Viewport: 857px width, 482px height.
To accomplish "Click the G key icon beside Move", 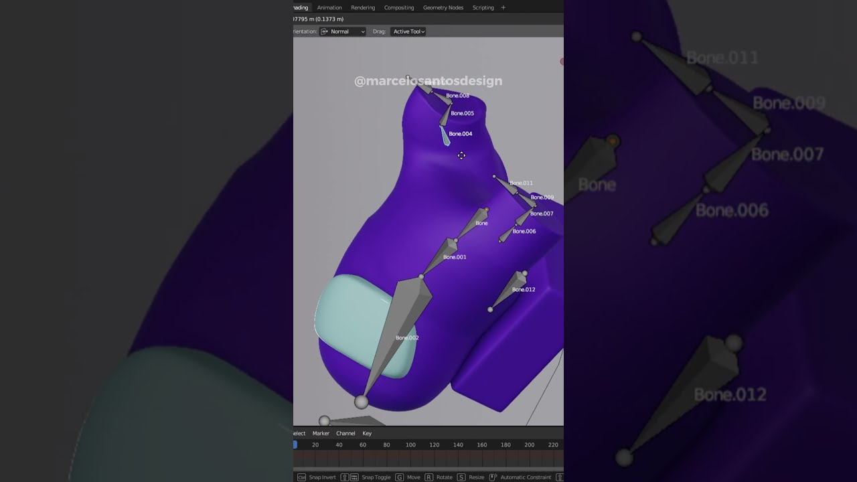I will (400, 477).
